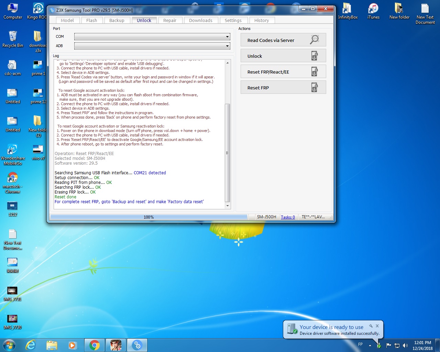
Task: Click the Windows Start button
Action: point(9,345)
